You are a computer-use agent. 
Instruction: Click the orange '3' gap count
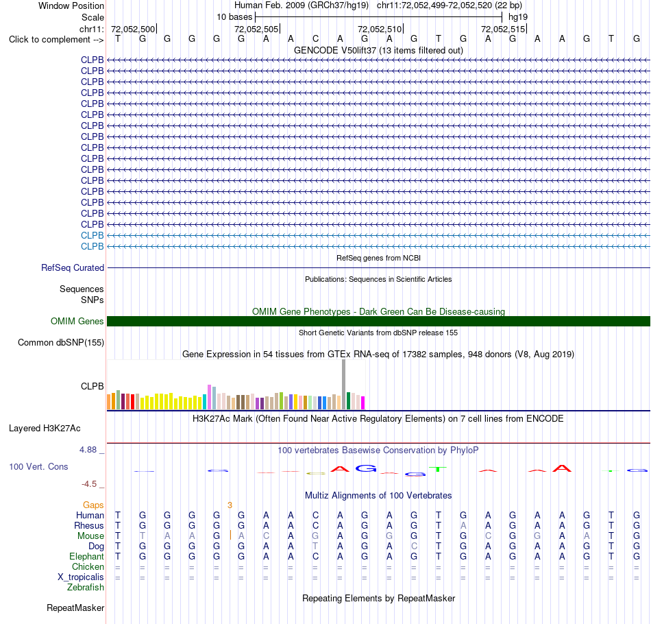coord(230,505)
